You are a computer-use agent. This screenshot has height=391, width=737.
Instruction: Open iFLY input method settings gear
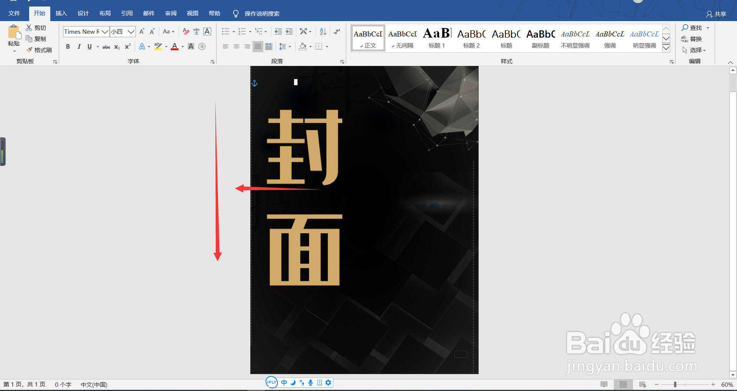pos(329,382)
